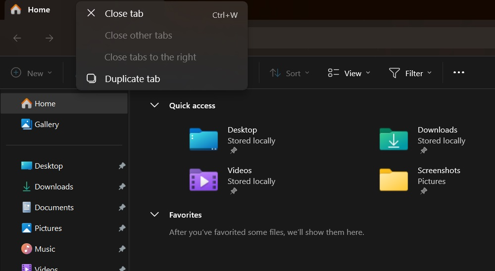Open the Downloads folder icon in Quick access
This screenshot has width=495, height=271.
click(394, 139)
